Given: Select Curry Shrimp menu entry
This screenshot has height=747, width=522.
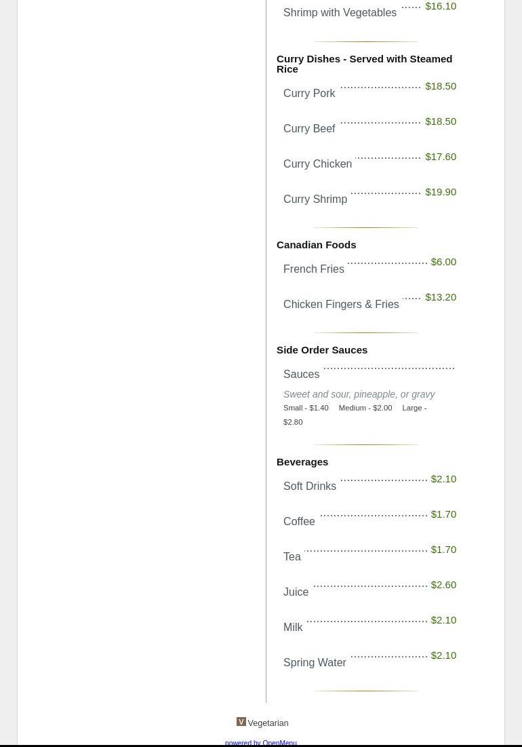Looking at the screenshot, I should pos(315,199).
